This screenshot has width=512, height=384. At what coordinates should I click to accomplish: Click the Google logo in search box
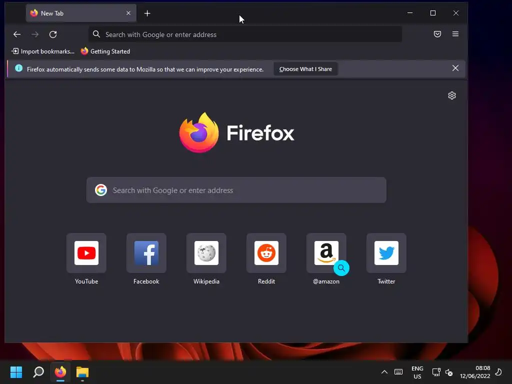(x=101, y=190)
